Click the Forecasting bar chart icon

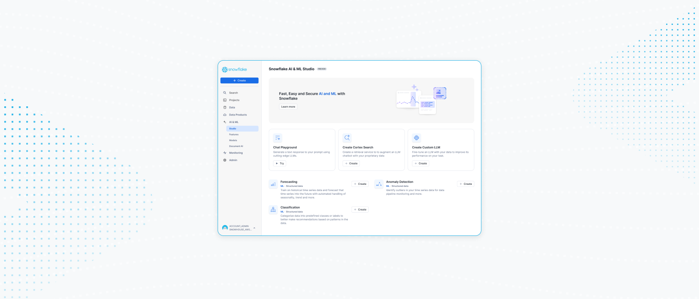coord(273,184)
